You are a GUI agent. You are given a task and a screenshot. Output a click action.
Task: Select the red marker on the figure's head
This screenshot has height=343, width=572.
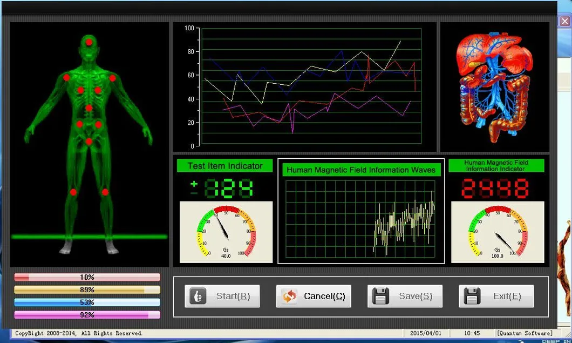[x=88, y=41]
